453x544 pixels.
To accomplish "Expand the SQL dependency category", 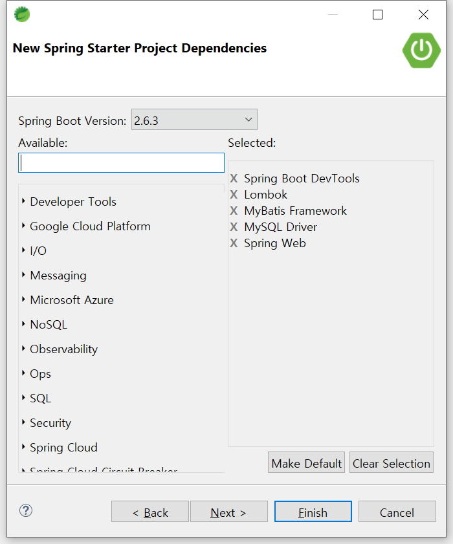I will (24, 398).
